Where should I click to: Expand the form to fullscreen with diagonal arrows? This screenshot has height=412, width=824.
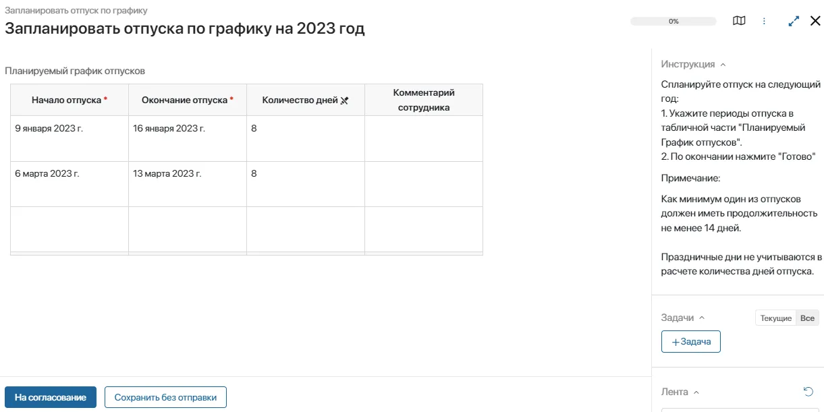[x=794, y=21]
